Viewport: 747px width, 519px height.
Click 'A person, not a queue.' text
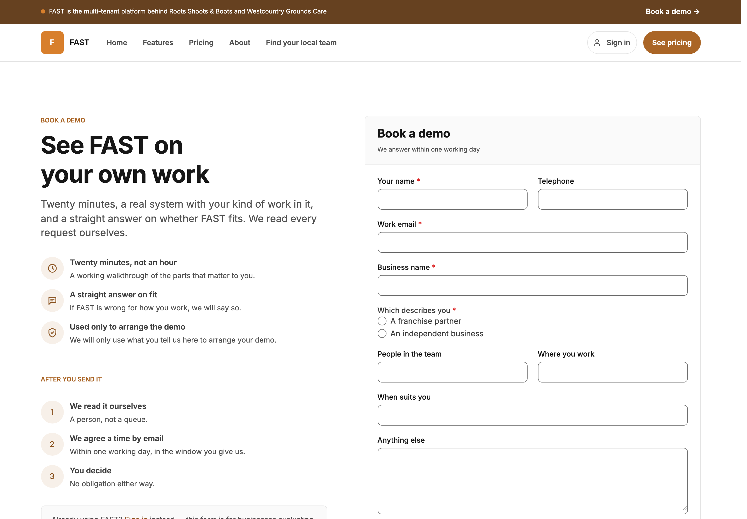pos(109,420)
